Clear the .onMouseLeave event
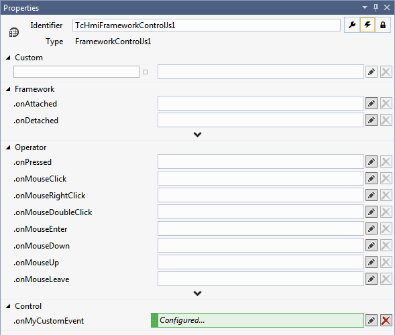 click(x=386, y=279)
